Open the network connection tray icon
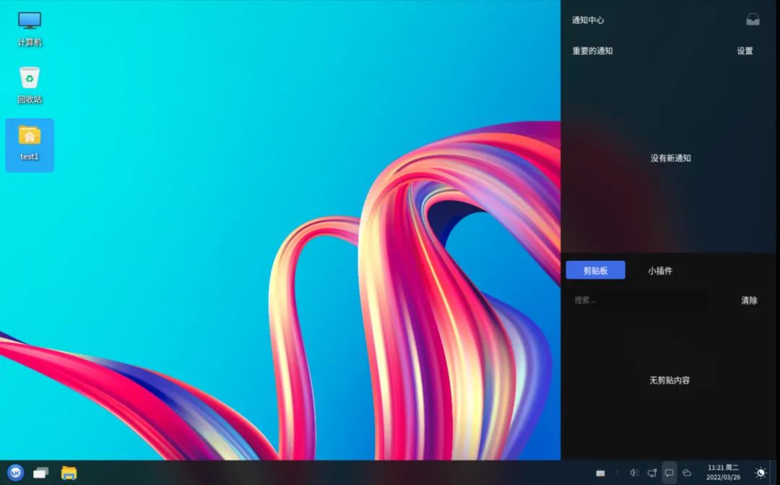 point(651,473)
